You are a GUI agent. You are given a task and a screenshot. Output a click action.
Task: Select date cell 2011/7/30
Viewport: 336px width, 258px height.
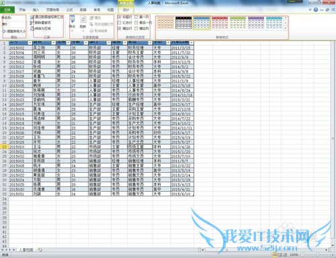click(182, 52)
